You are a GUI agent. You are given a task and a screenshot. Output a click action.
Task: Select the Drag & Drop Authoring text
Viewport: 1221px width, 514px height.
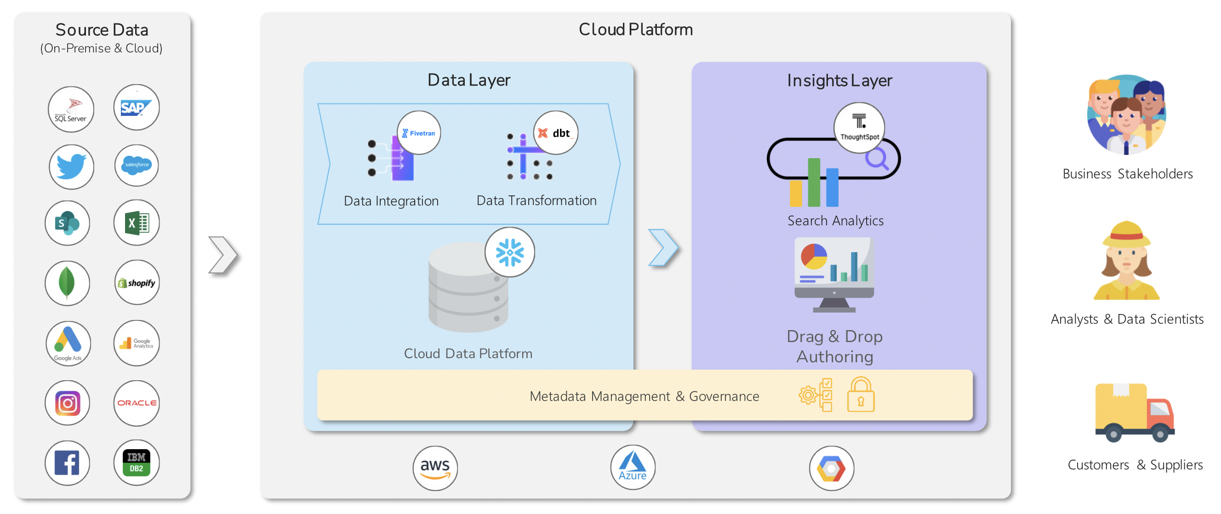[x=835, y=347]
